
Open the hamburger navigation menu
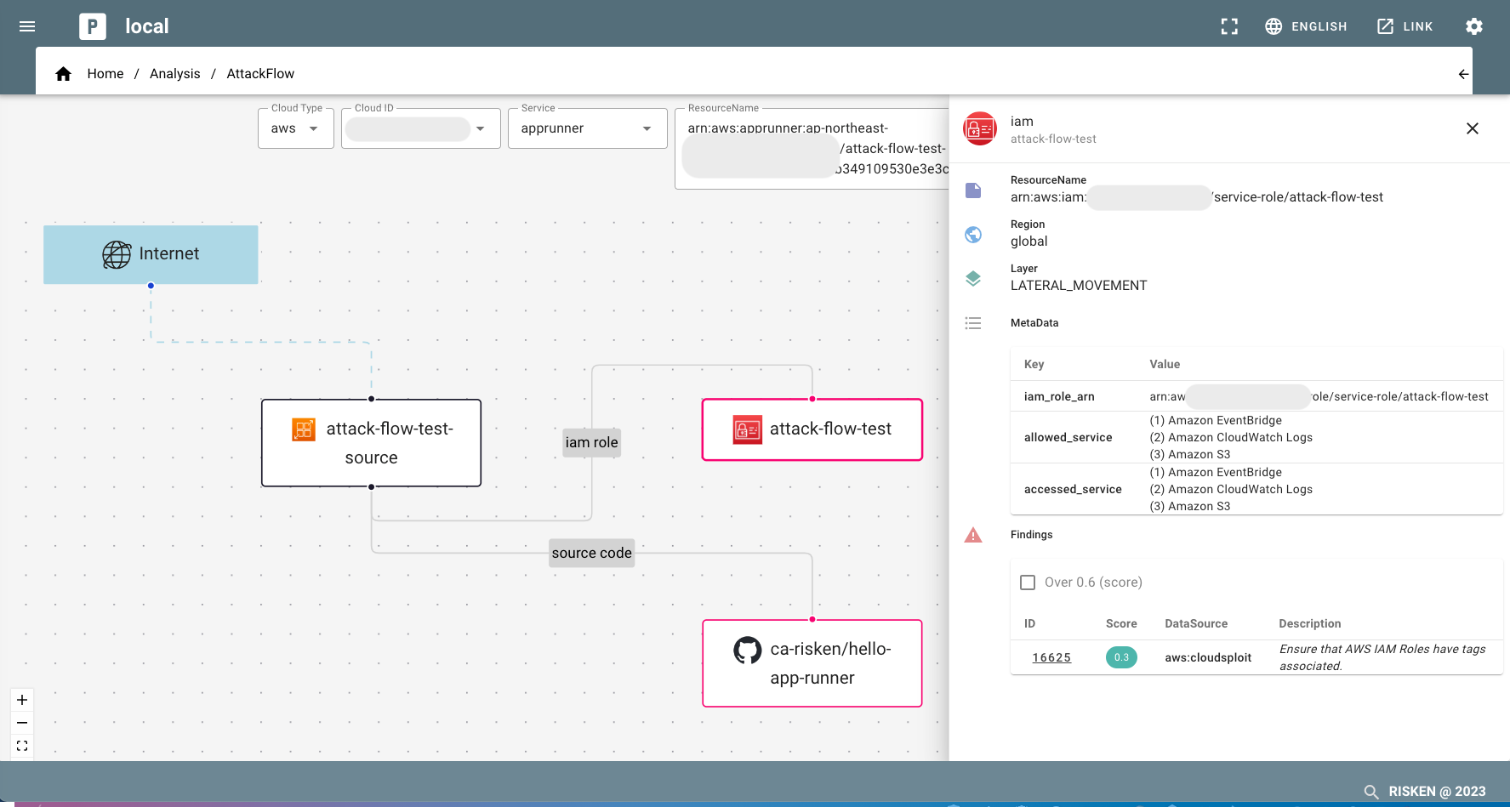click(x=27, y=26)
